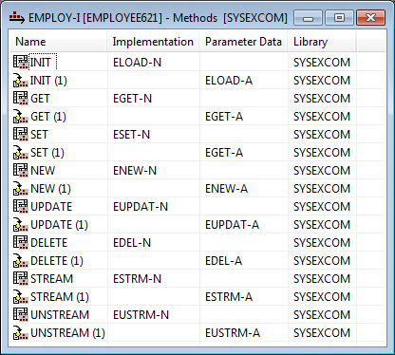Click the ELOAD-A parameter data cell
Viewport: 395px width, 355px height.
[229, 81]
